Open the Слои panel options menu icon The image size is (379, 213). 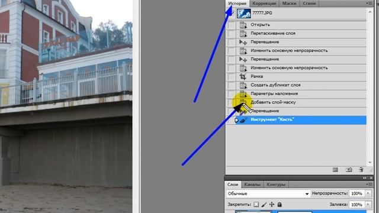(x=369, y=184)
